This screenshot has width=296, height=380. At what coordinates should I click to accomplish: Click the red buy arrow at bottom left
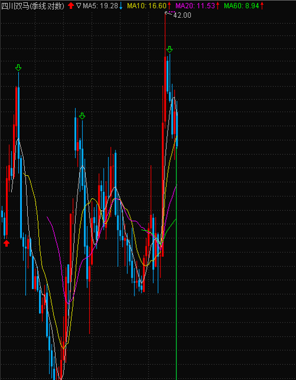coord(7,243)
